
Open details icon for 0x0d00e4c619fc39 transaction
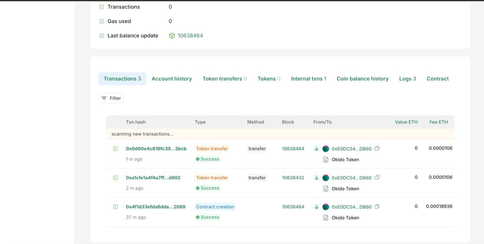[x=115, y=149]
